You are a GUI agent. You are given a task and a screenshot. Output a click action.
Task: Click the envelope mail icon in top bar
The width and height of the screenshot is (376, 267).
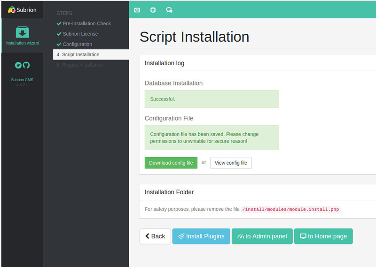click(x=137, y=10)
